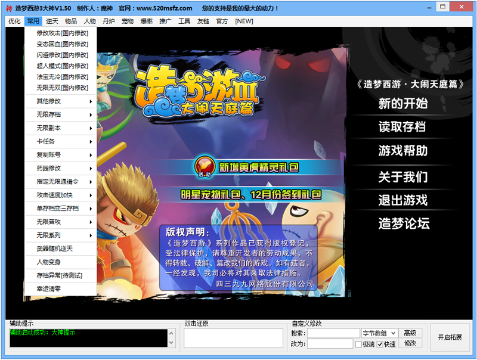477x360 pixels.
Task: Select 法宝无冷[图内修改] menu entry
Action: point(61,77)
